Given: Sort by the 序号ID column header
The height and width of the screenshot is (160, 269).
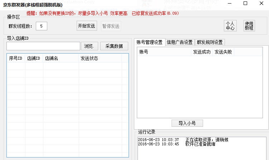Looking at the screenshot, I should (16, 58).
